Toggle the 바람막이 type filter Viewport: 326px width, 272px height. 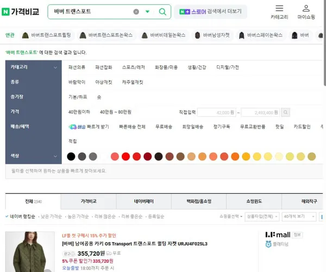pos(77,82)
